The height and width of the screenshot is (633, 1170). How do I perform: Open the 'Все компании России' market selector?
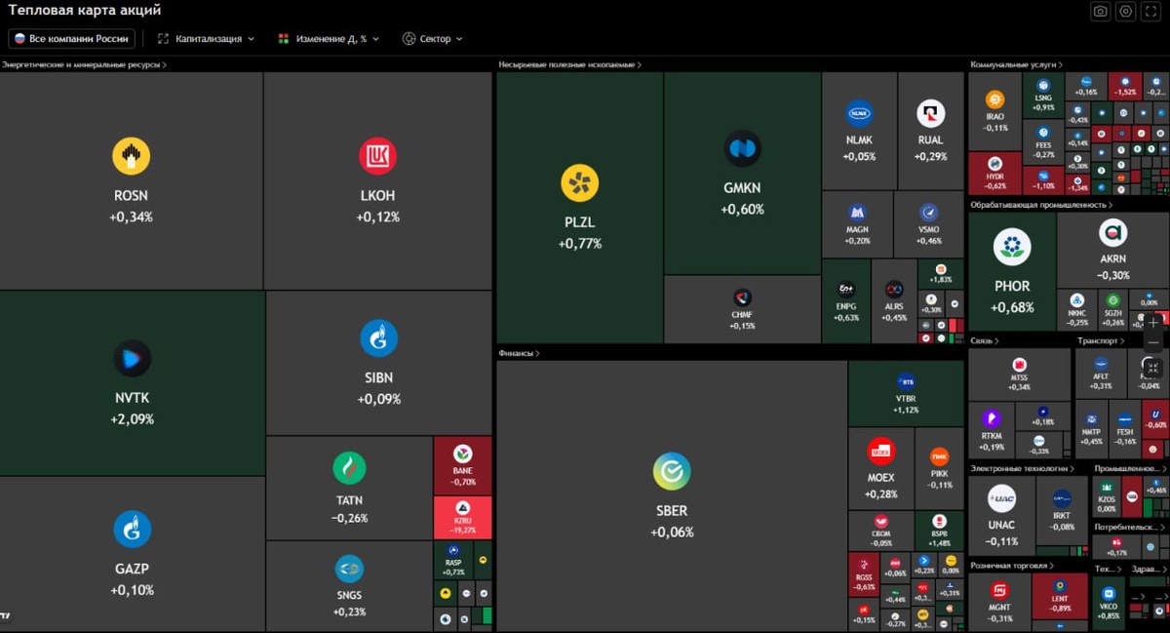(x=71, y=39)
